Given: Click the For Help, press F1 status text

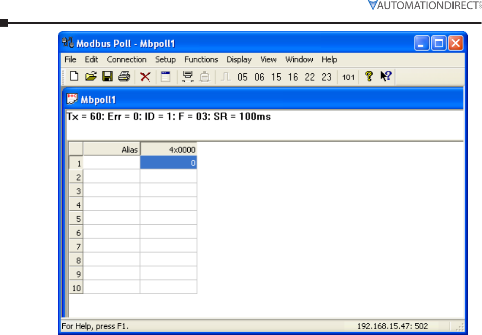Looking at the screenshot, I should coord(95,326).
